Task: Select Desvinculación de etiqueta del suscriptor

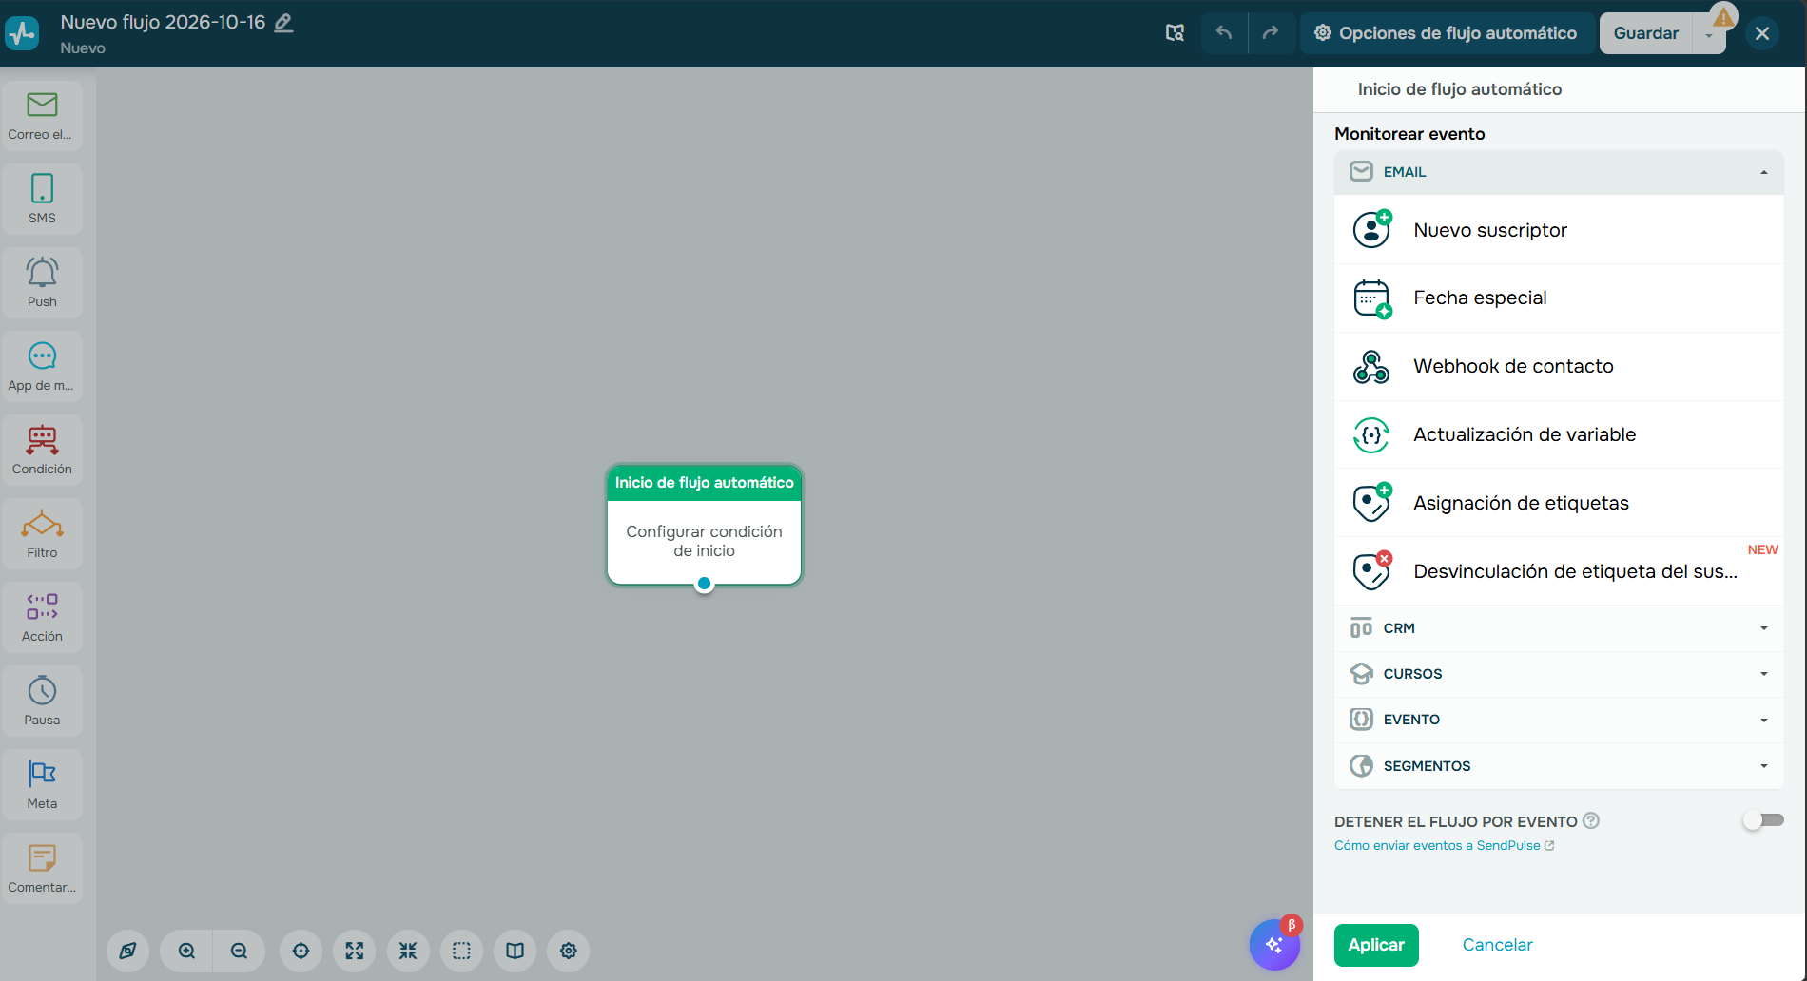Action: click(x=1559, y=571)
